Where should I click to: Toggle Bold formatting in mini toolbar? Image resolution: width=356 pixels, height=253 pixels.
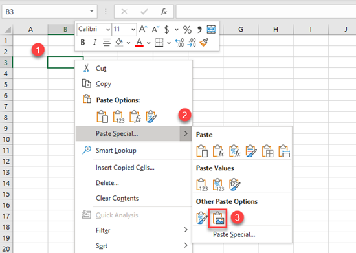click(x=83, y=43)
